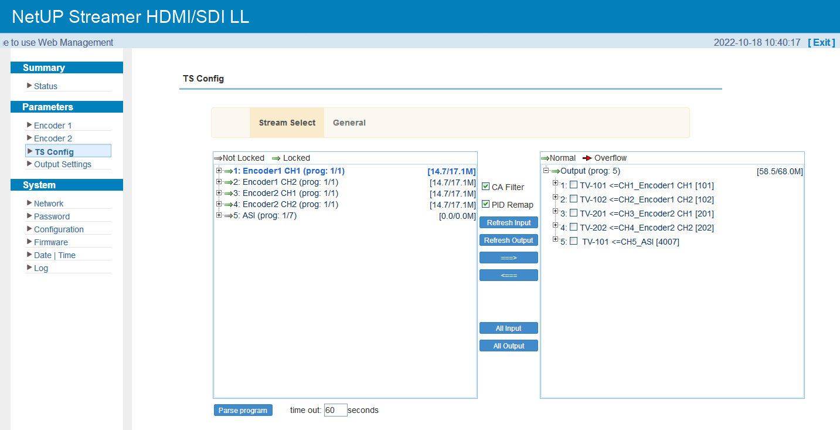Viewport: 840px width, 430px height.
Task: Check the TV-202 CH4_Encoder2 CH2 program box
Action: coord(574,228)
